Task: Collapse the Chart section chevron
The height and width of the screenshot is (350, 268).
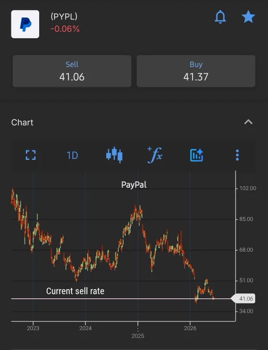Action: [248, 122]
